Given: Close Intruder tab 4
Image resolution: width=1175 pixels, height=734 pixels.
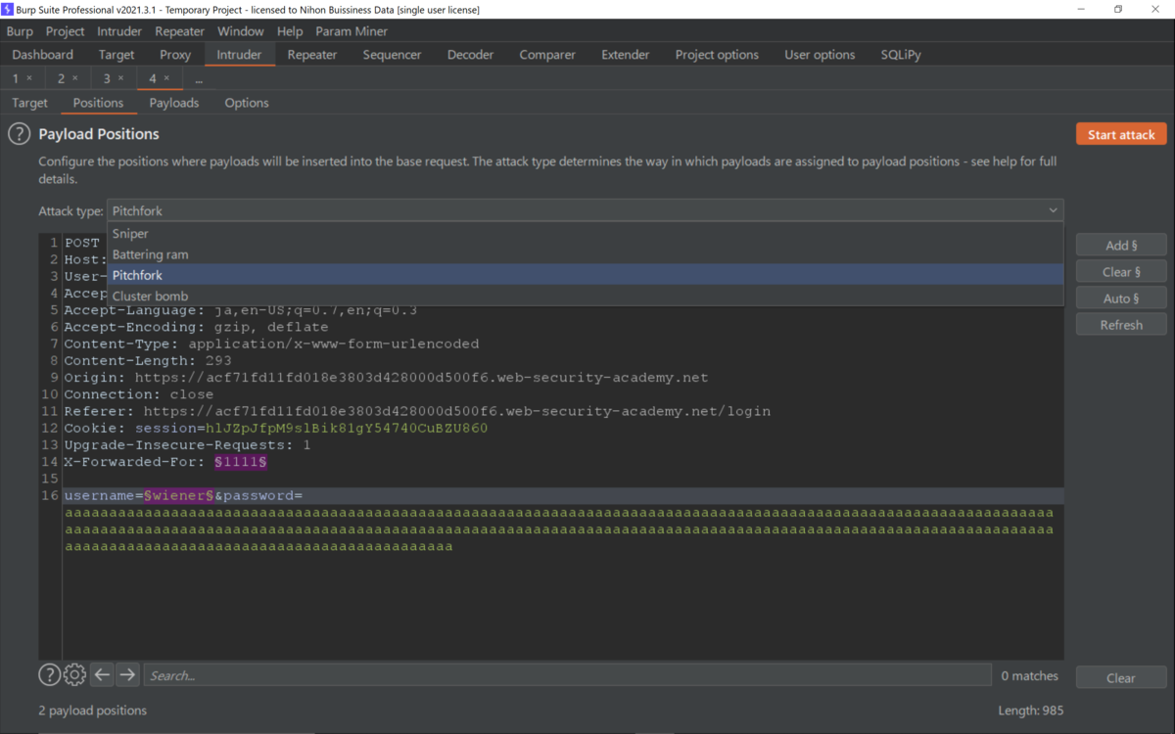Looking at the screenshot, I should (x=166, y=78).
